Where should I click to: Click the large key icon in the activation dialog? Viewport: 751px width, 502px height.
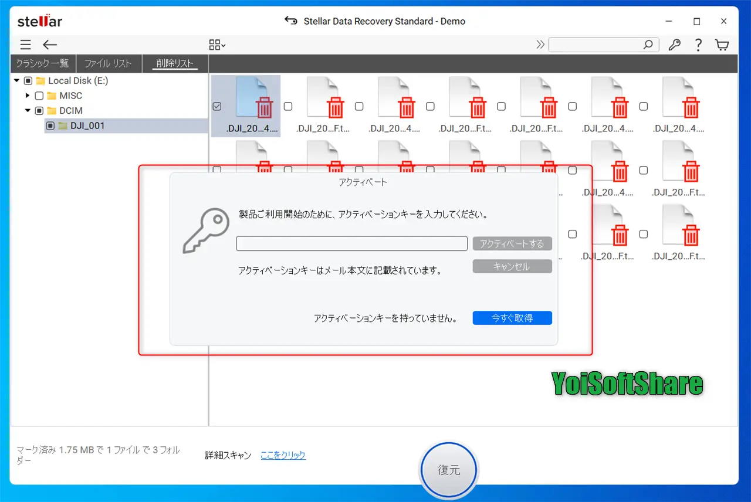coord(205,231)
